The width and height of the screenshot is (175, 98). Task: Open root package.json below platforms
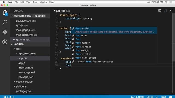click(30, 91)
